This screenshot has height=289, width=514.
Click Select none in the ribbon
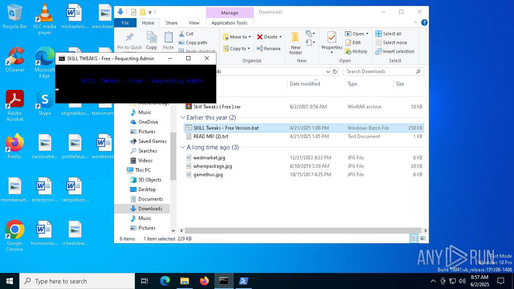391,43
